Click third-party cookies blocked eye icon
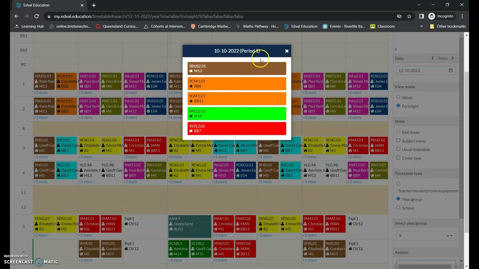The width and height of the screenshot is (479, 269). coord(399,16)
